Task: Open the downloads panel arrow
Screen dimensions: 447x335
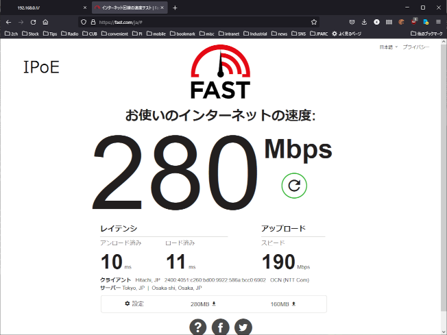Action: click(364, 22)
